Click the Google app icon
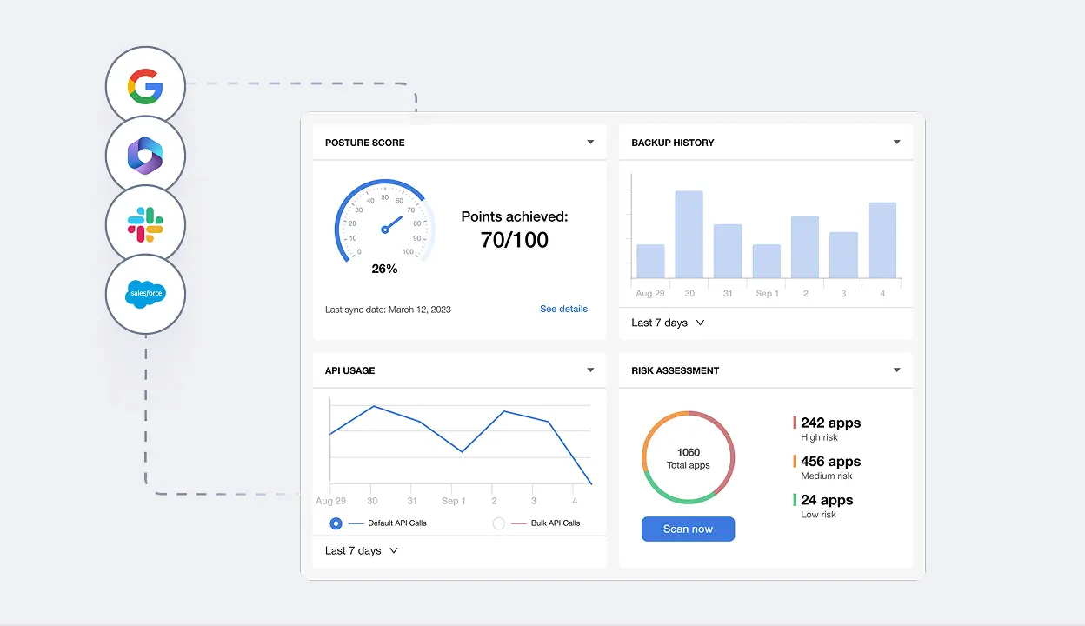1085x626 pixels. click(x=145, y=85)
